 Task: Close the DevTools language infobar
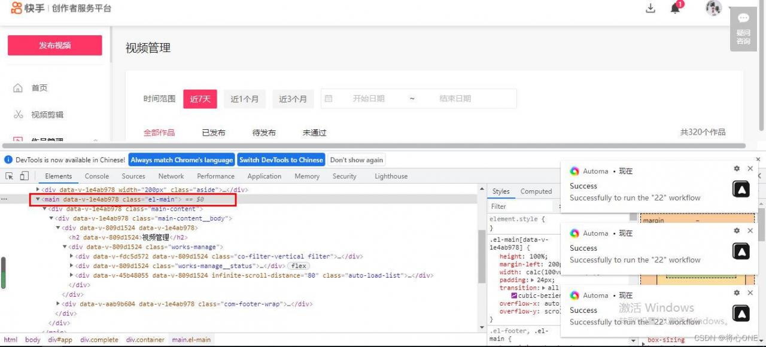coord(758,159)
